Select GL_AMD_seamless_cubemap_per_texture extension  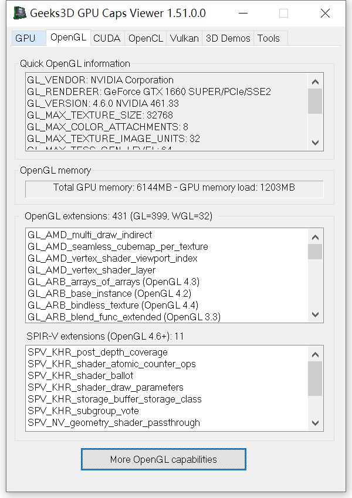118,247
